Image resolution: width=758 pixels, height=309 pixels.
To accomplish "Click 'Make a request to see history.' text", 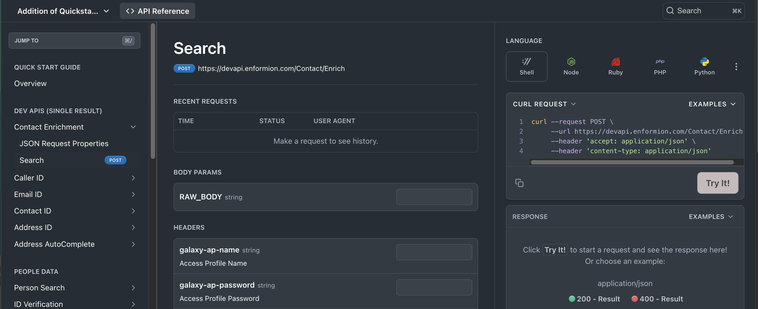I will pyautogui.click(x=325, y=141).
